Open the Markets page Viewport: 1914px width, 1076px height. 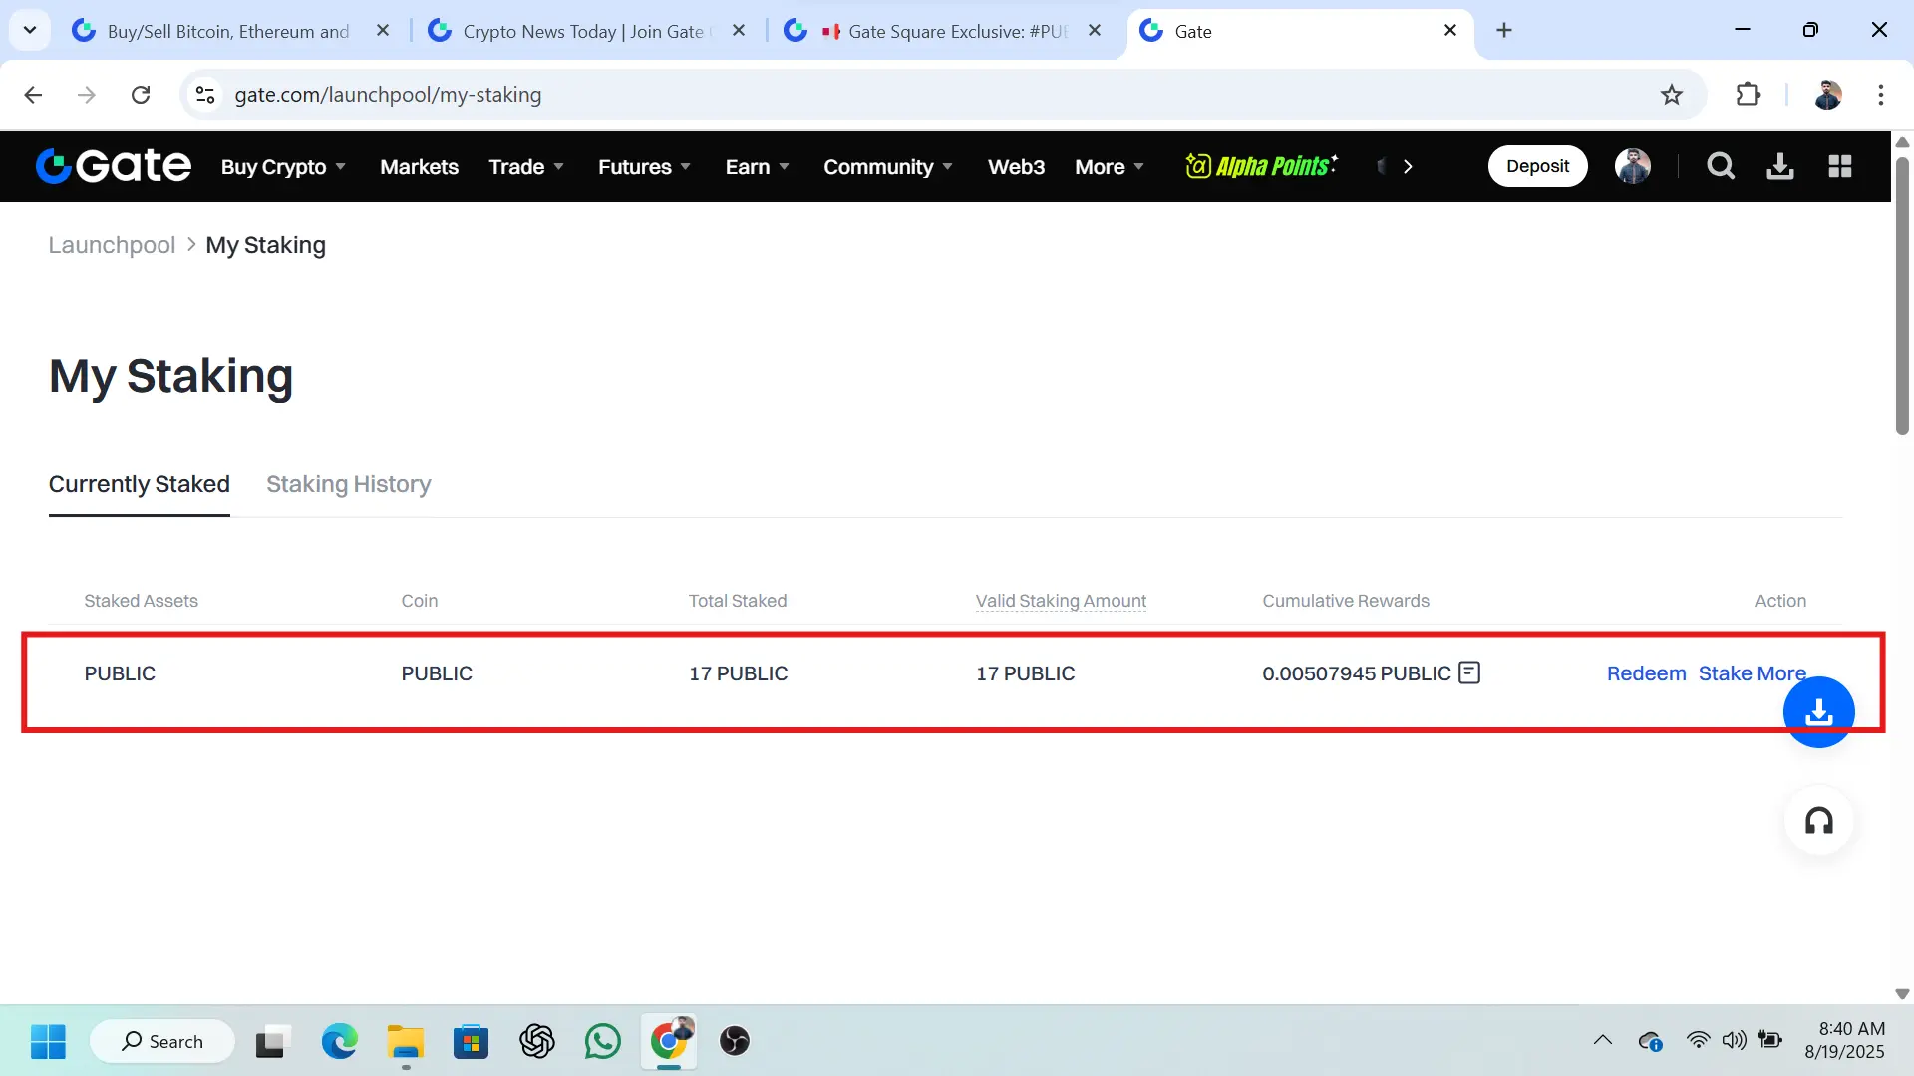[419, 166]
